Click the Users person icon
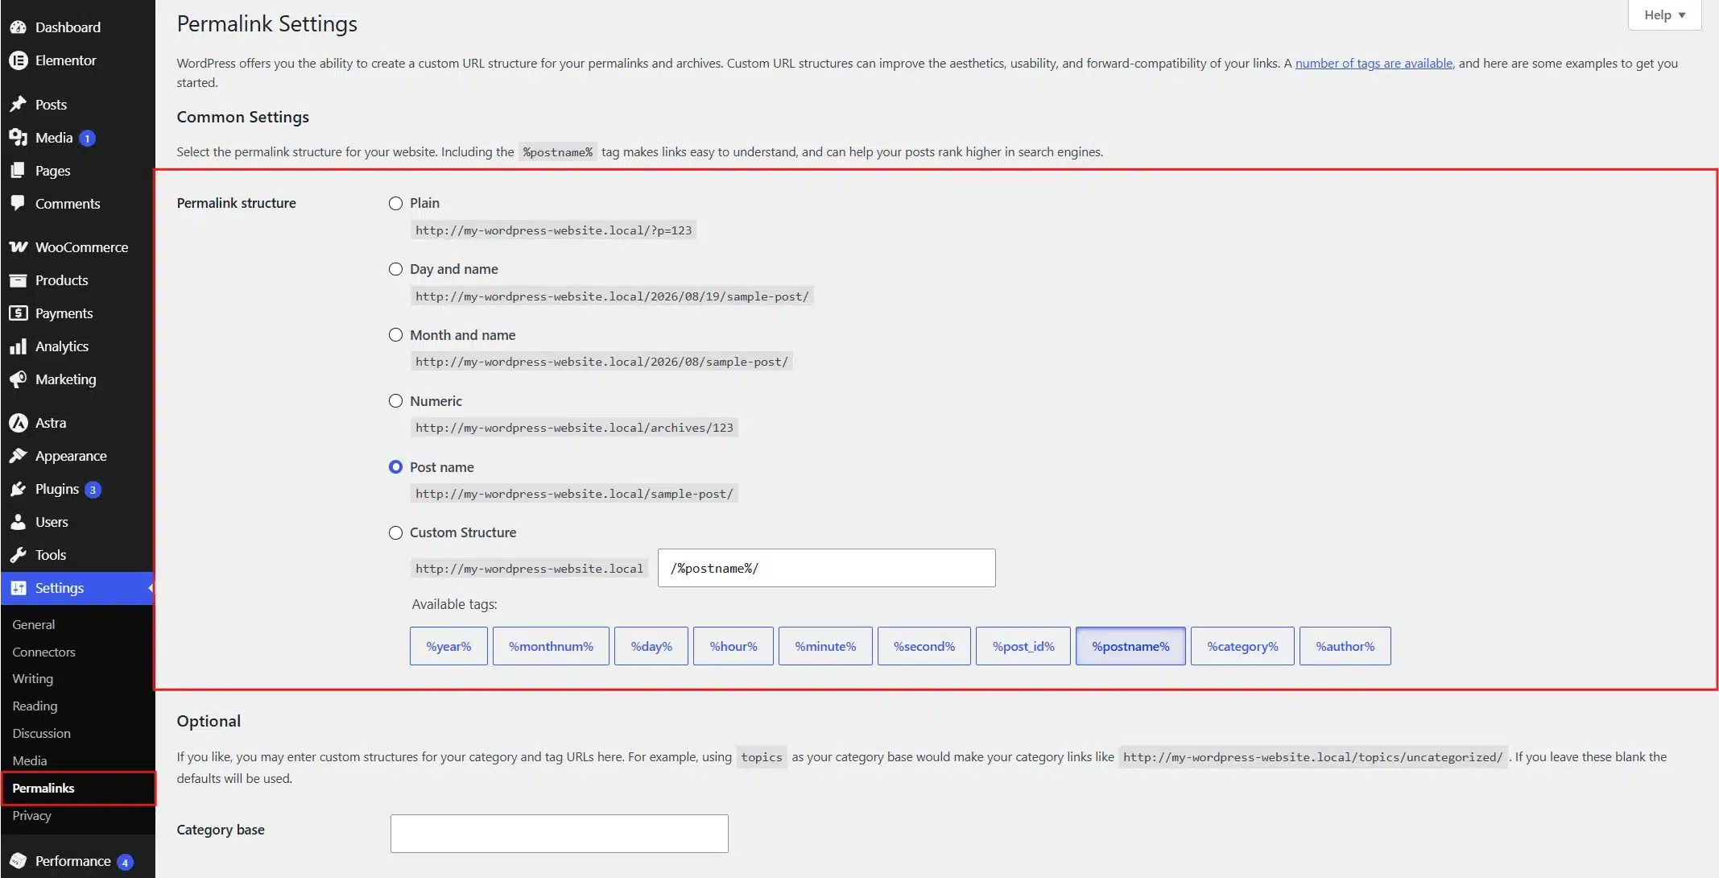1719x878 pixels. point(18,522)
